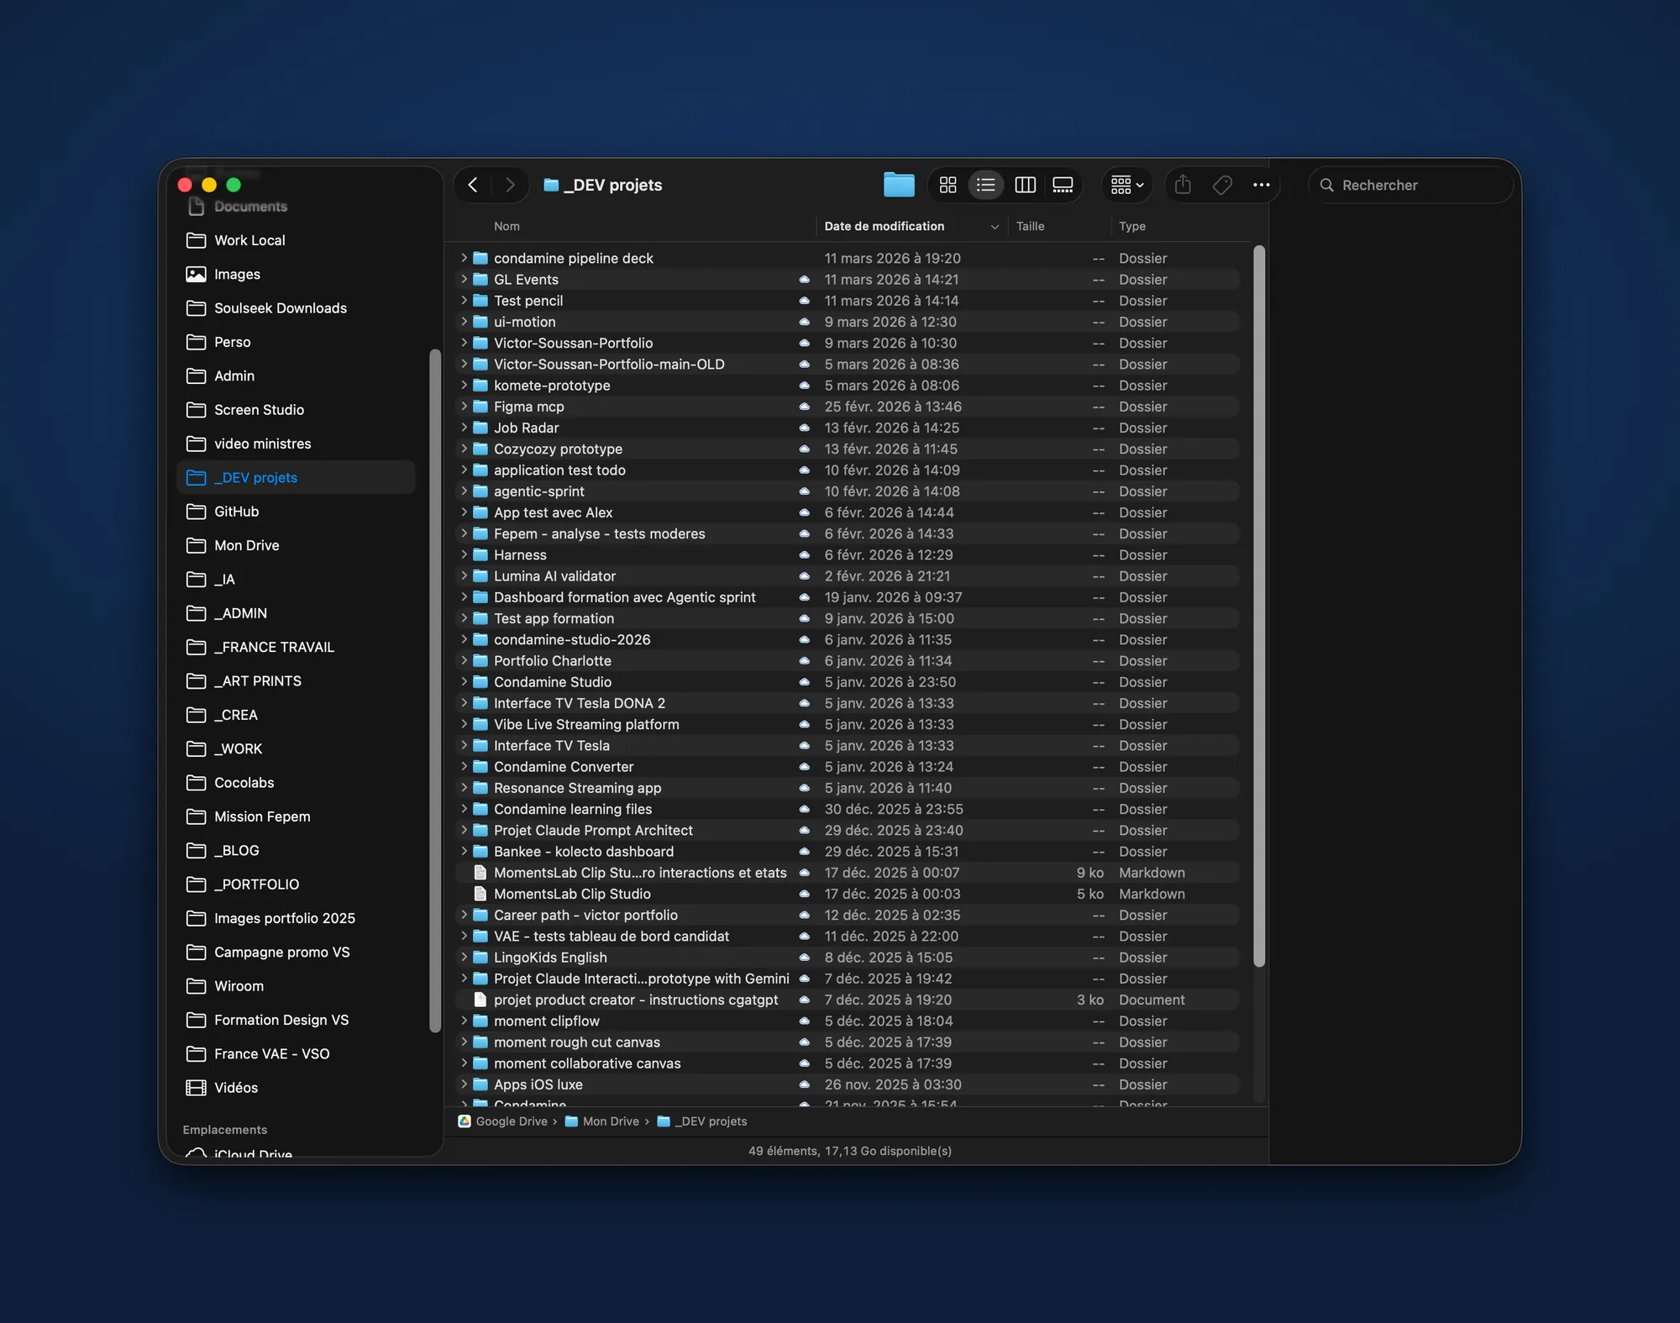Screen dimensions: 1680x1323
Task: Expand the LingoKids English folder
Action: point(464,957)
